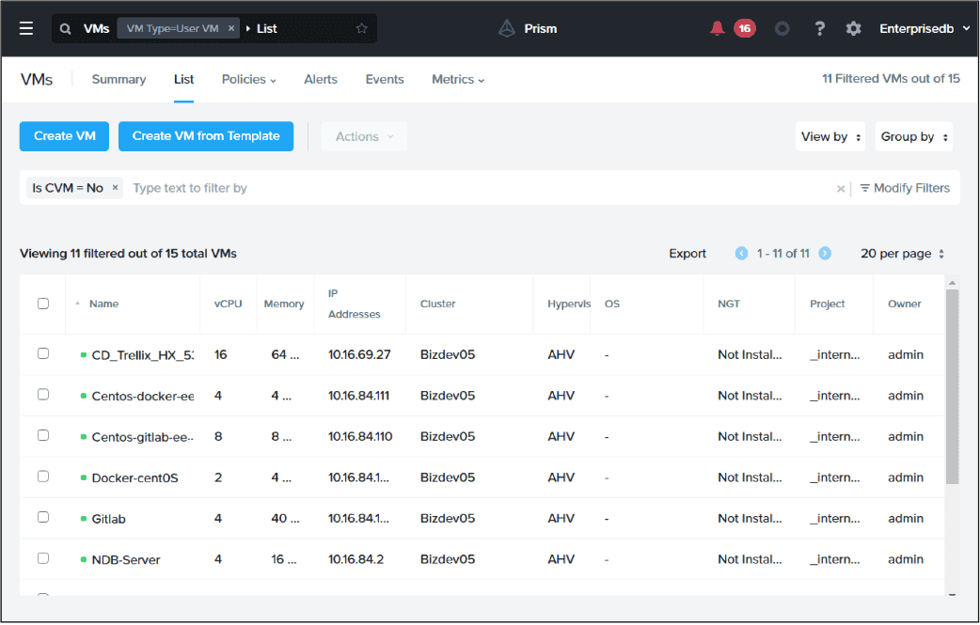Check the CD_Trellix_HX_5 VM row

tap(42, 353)
